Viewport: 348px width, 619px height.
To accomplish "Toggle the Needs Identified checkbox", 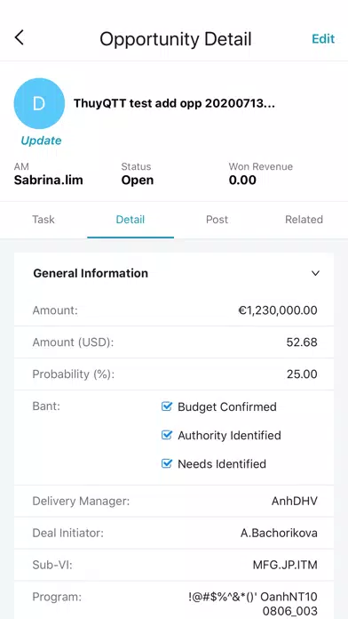I will click(x=167, y=463).
